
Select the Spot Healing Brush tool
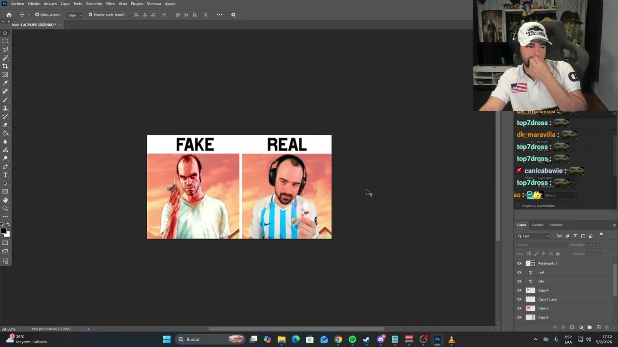(x=5, y=91)
